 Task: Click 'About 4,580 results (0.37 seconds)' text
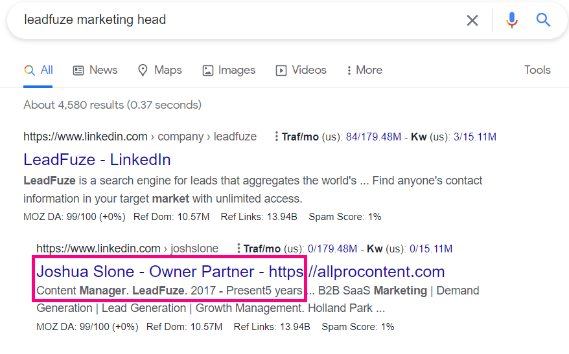click(113, 105)
